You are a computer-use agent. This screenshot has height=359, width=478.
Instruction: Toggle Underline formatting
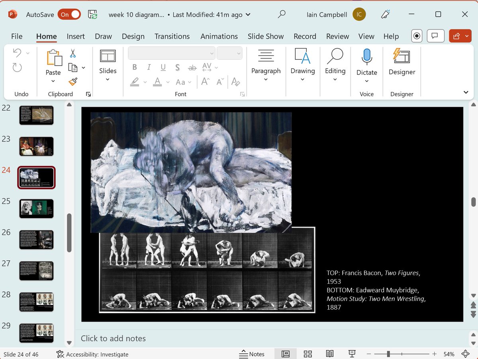pos(163,67)
